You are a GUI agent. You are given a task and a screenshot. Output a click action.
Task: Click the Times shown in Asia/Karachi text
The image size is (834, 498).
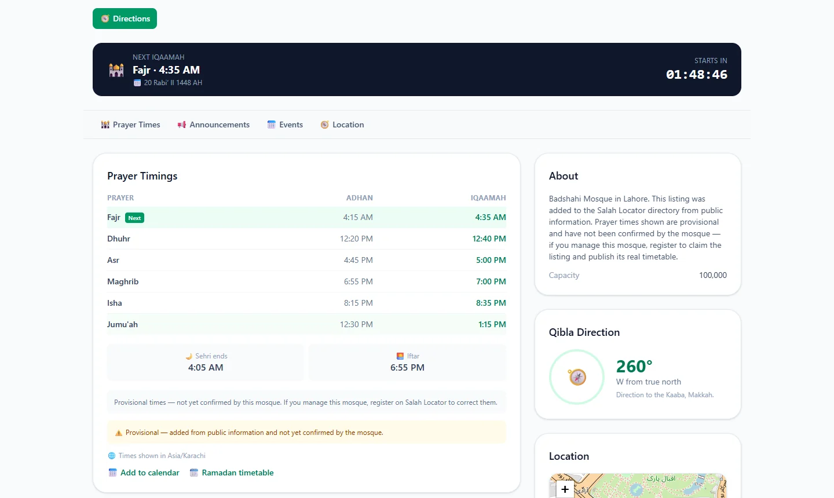[x=162, y=456]
